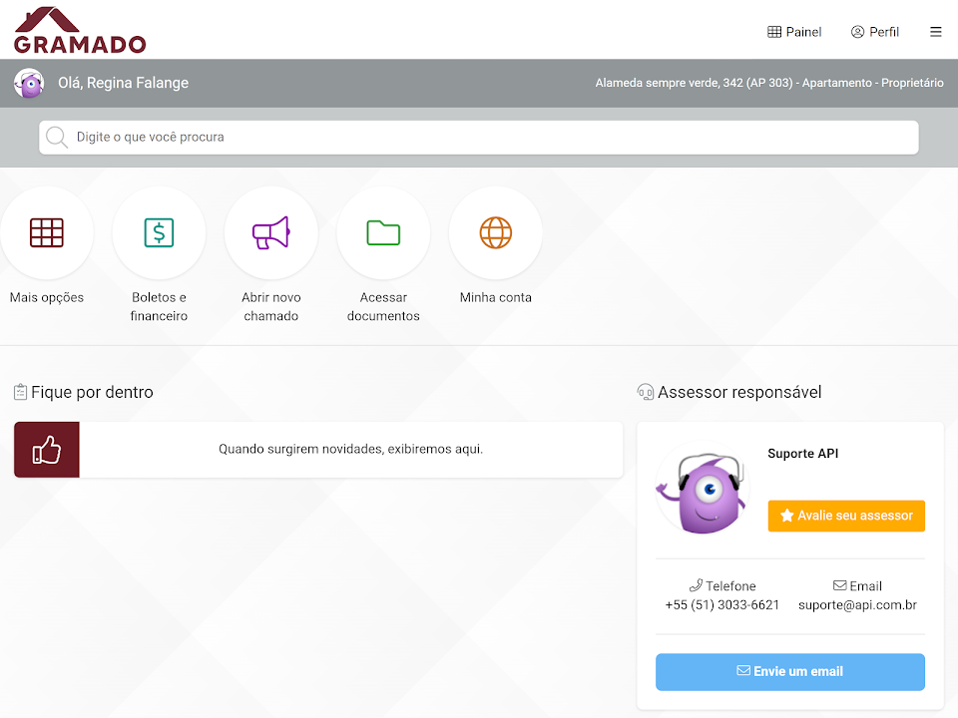Click the phone number +55 (51) 3033-6621
958x718 pixels.
[x=722, y=605]
